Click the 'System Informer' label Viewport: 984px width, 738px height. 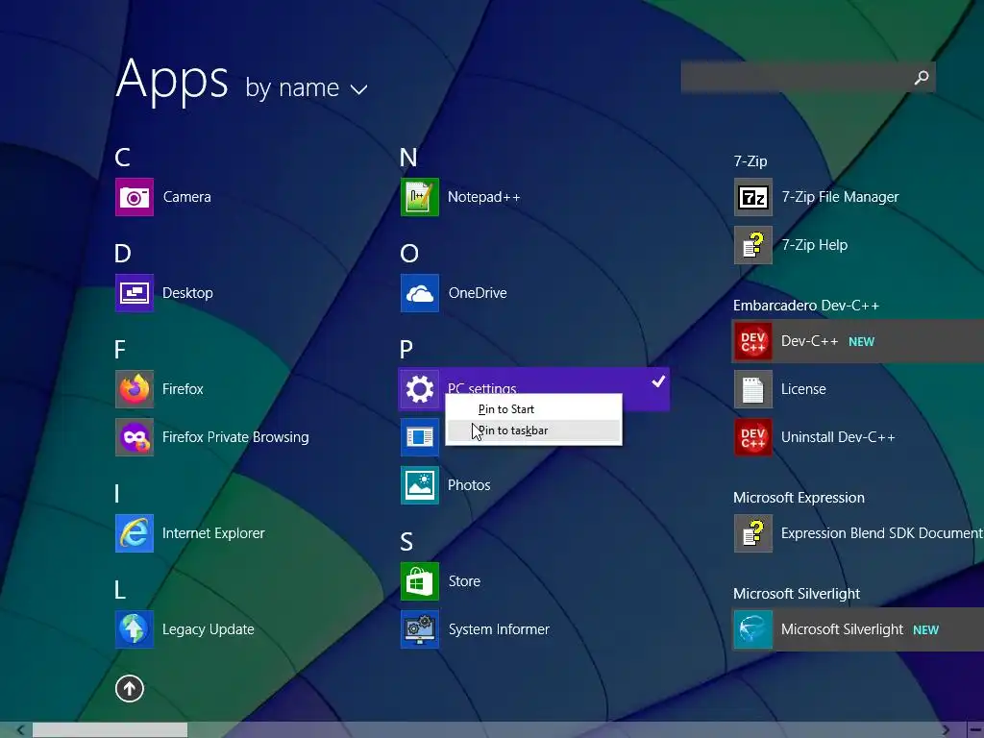point(499,629)
